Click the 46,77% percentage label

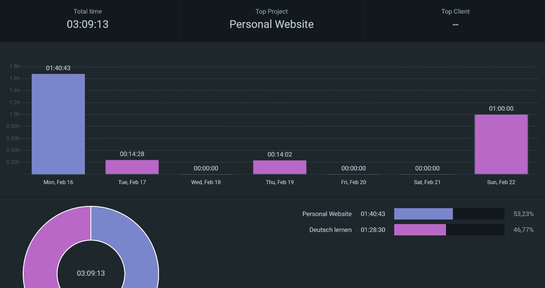click(523, 230)
